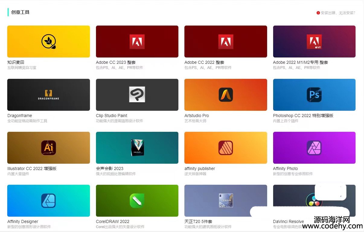The height and width of the screenshot is (232, 364).
Task: Click the Dragonframe title text
Action: coord(20,116)
